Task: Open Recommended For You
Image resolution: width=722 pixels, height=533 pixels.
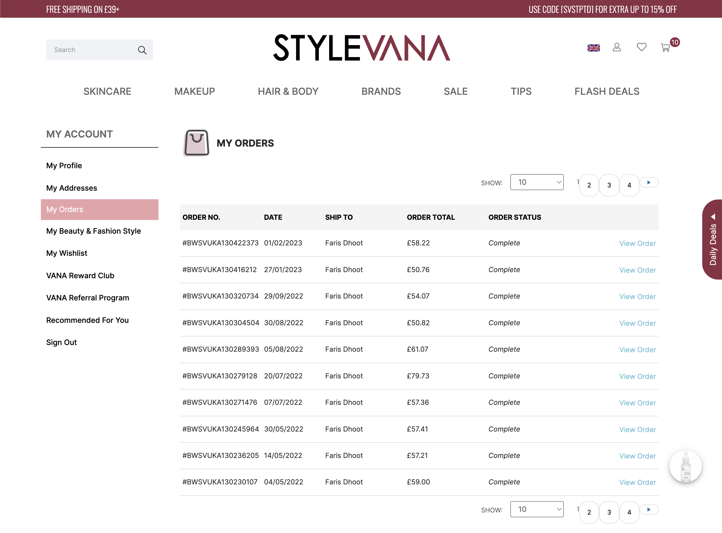Action: 87,320
